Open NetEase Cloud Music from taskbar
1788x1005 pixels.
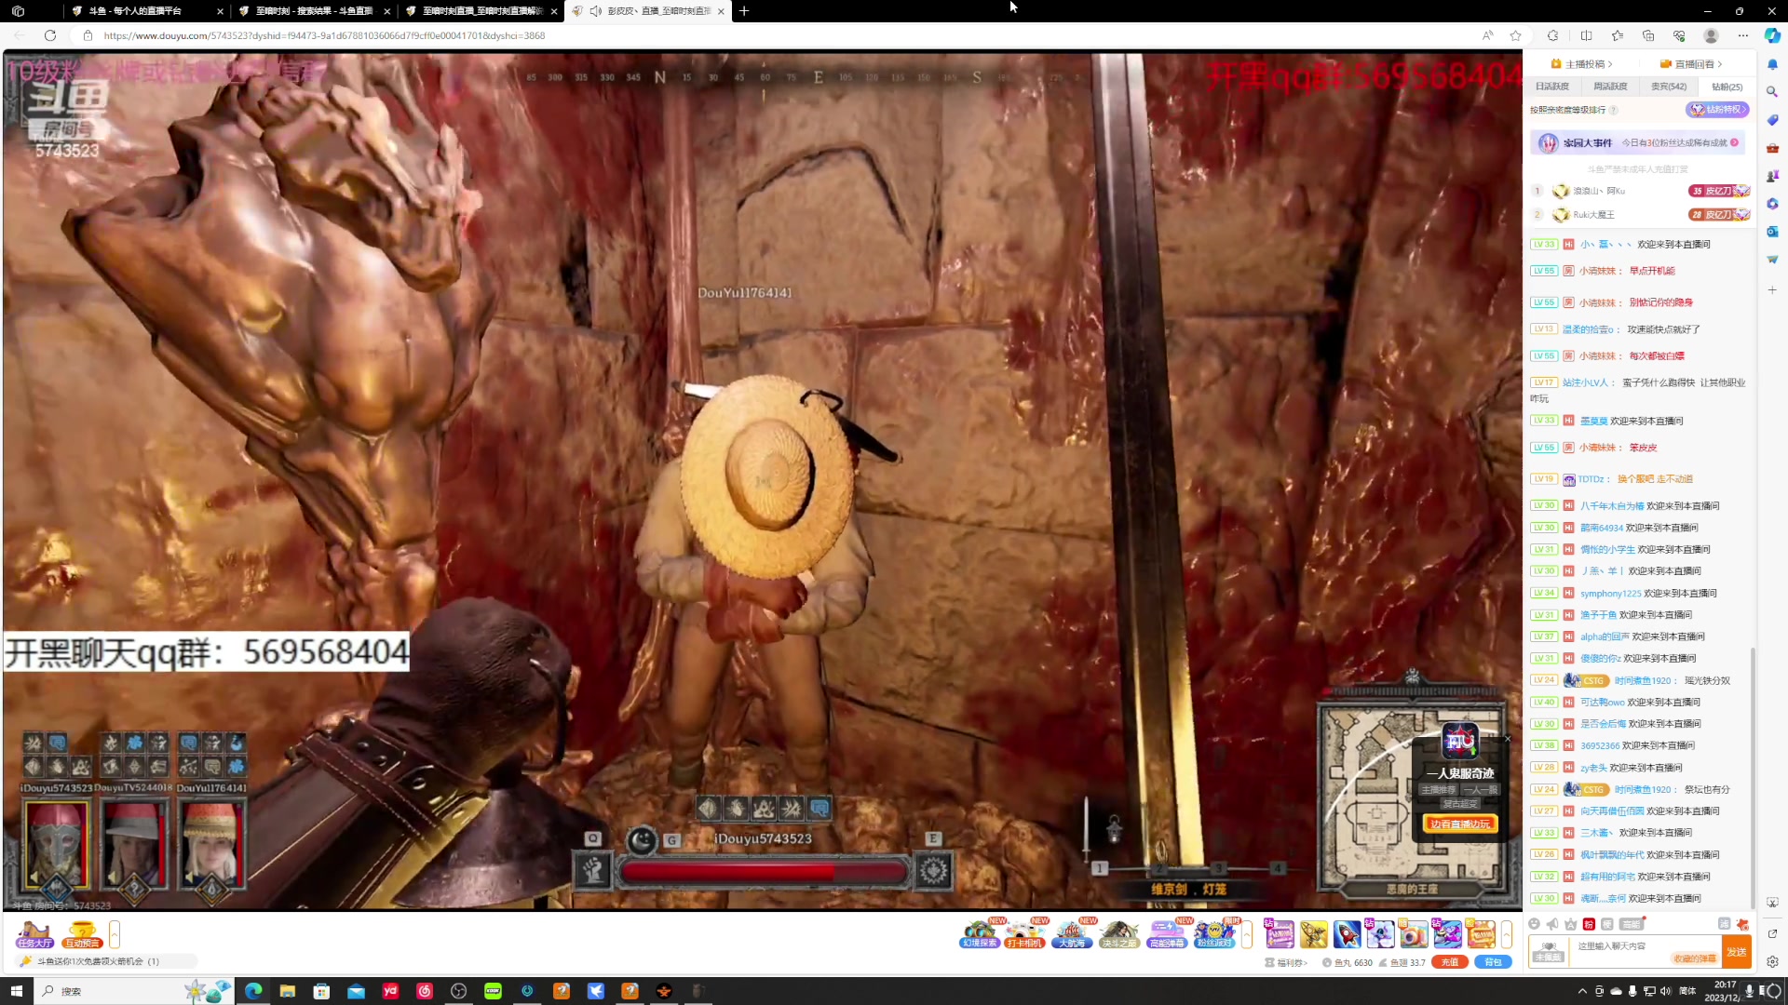425,991
